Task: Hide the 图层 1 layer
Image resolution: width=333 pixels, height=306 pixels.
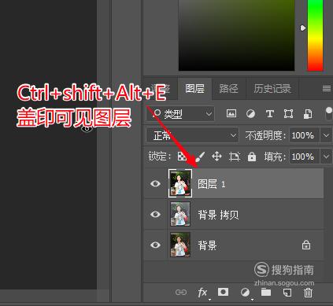Action: click(155, 183)
